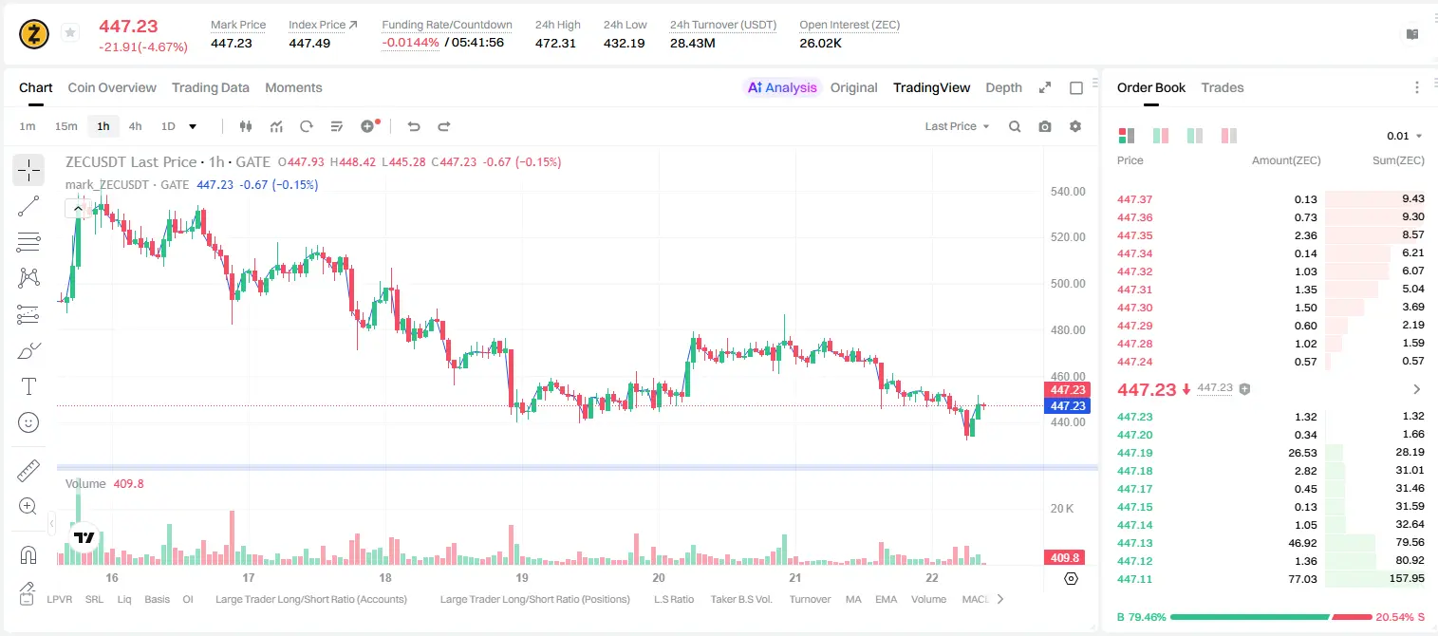The height and width of the screenshot is (636, 1438).
Task: Open the Last Price dropdown
Action: [957, 126]
